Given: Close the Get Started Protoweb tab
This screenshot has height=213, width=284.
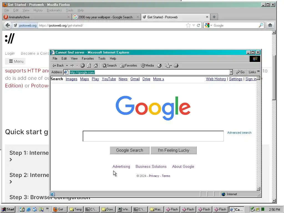Looking at the screenshot, I should 207,17.
